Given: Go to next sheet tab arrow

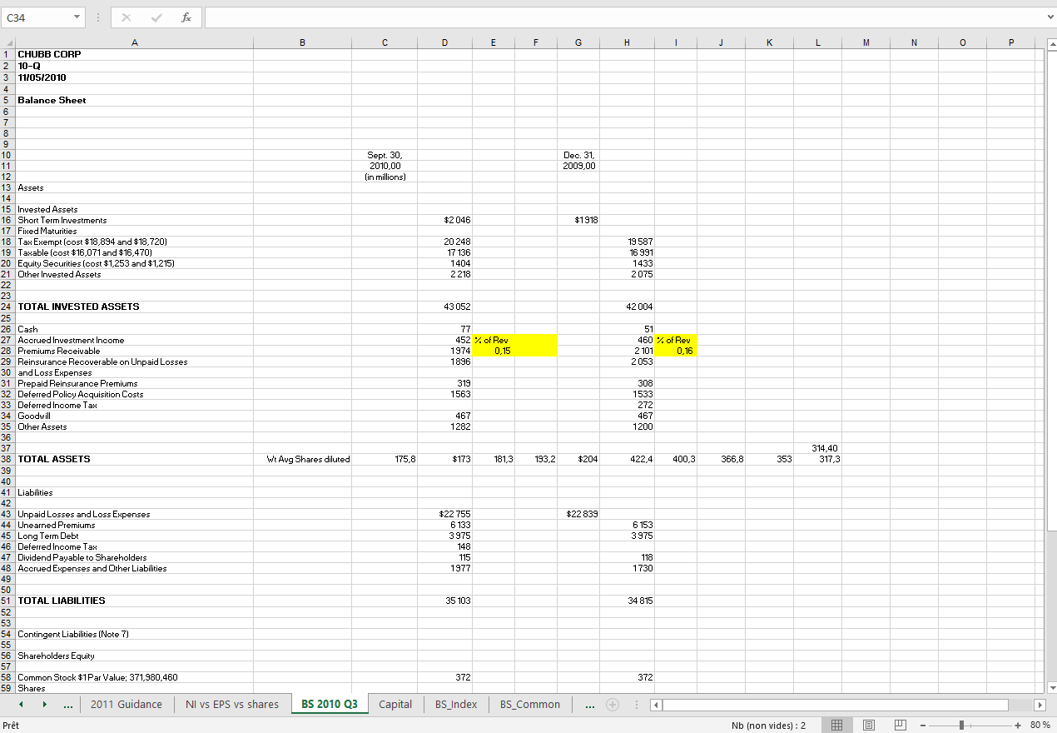Looking at the screenshot, I should 44,705.
